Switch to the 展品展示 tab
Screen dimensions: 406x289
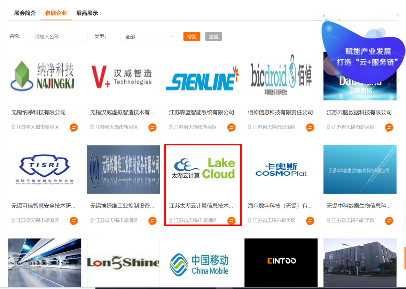pos(87,13)
